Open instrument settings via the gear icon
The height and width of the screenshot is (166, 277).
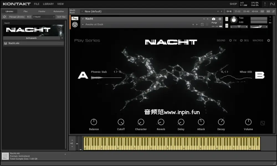(x=268, y=40)
